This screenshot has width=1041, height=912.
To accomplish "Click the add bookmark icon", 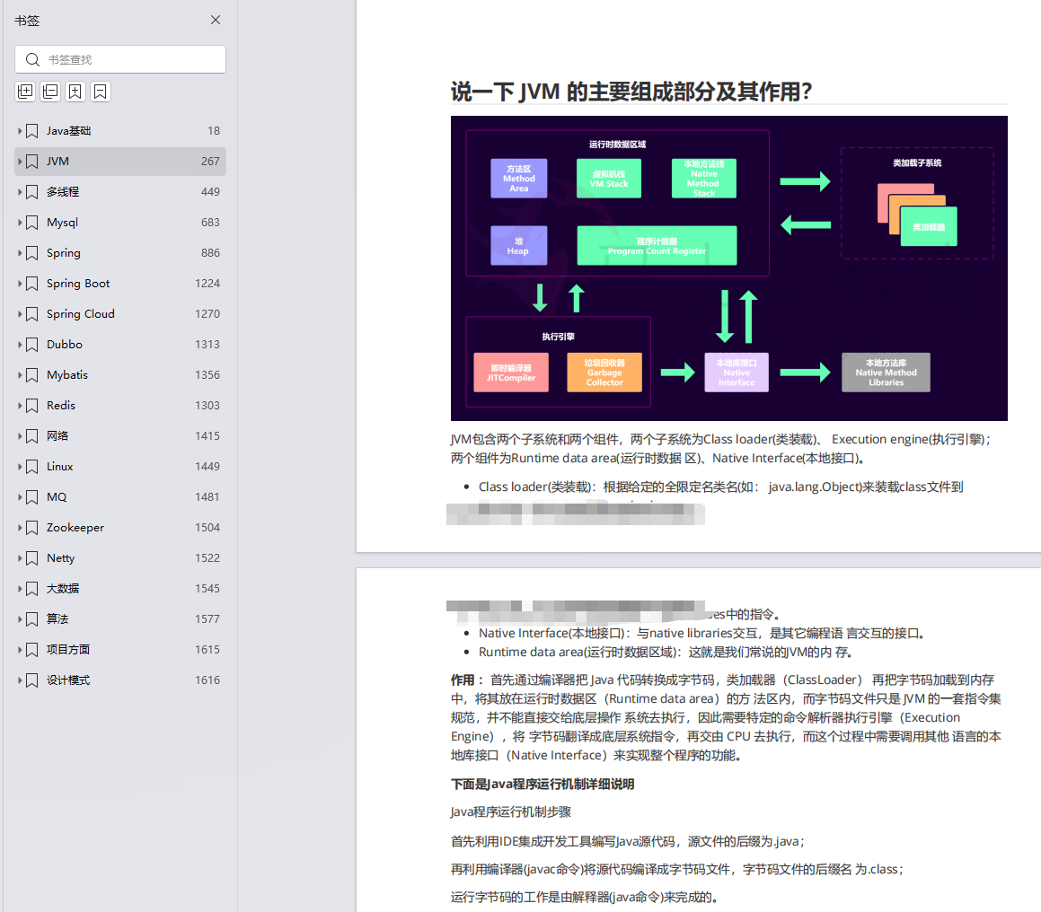I will pos(75,91).
